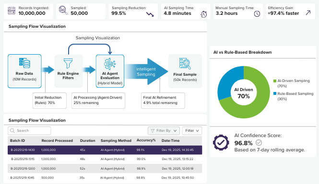Select batch row B-20251219-1315

(x=105, y=159)
